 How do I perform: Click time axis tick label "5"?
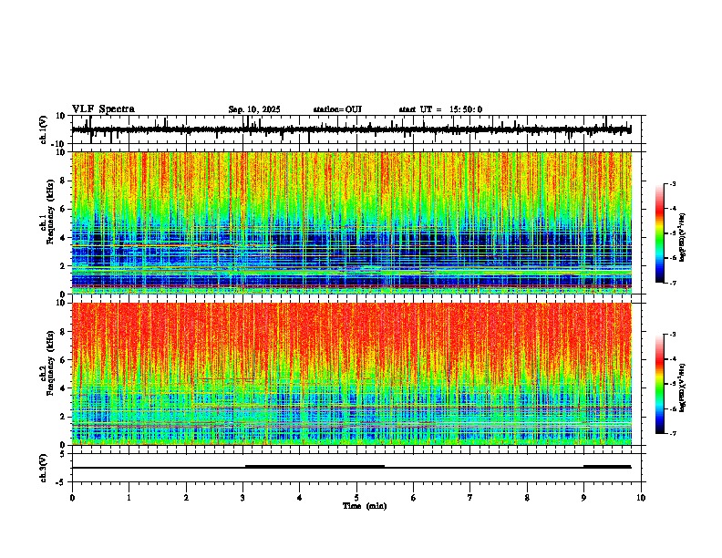pos(356,498)
